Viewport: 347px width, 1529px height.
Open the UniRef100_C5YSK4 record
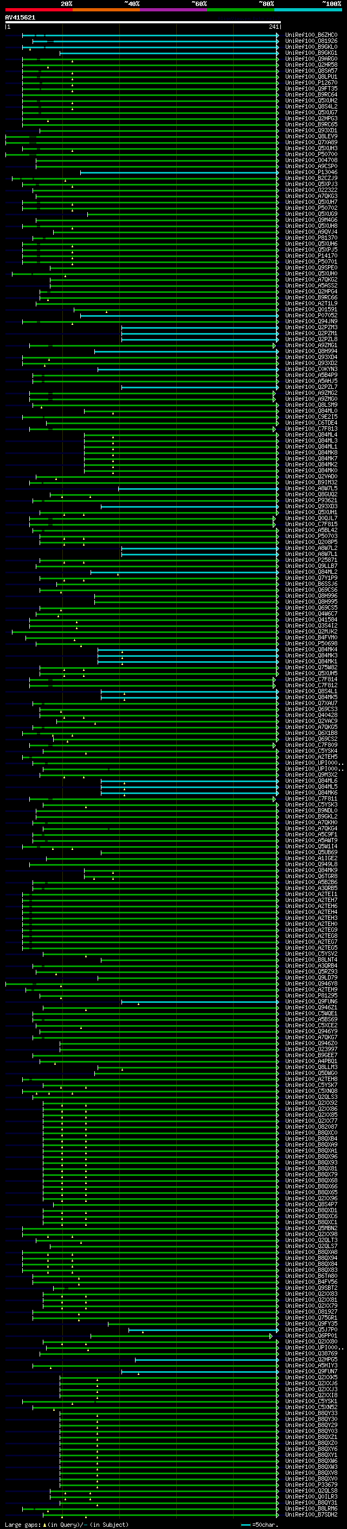(x=311, y=751)
